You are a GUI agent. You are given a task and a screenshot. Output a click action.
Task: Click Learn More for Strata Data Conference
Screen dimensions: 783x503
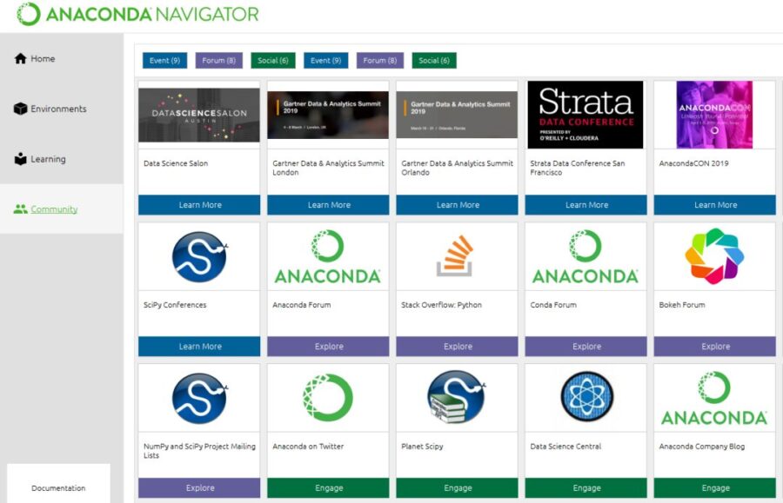(x=586, y=205)
